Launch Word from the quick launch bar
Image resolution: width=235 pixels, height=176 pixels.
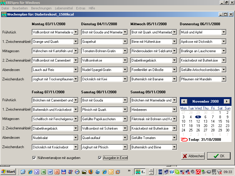click(x=50, y=172)
